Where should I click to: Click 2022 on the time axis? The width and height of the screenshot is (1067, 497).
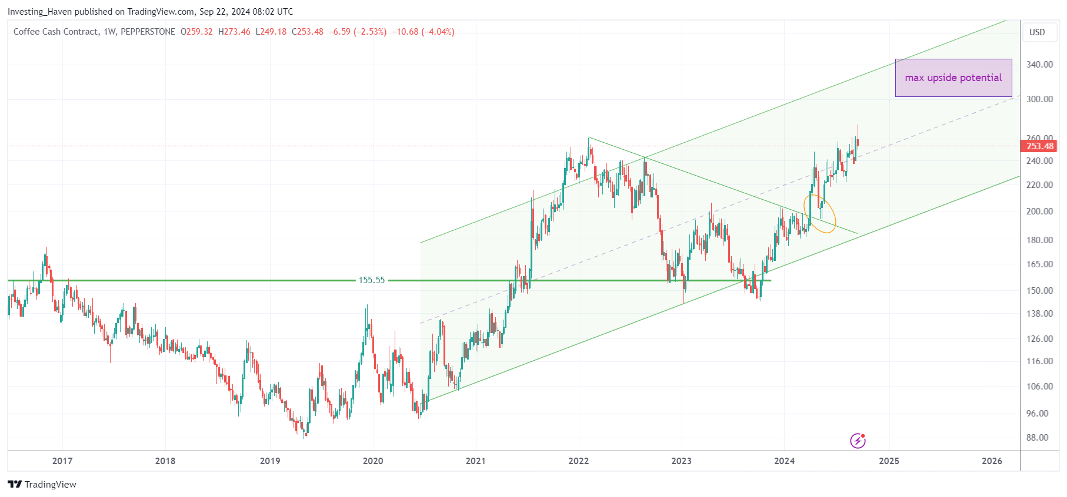click(579, 461)
